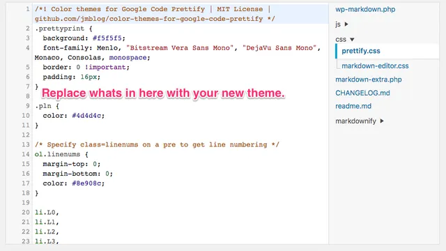
Task: Open CHANGELOG.md file
Action: point(362,93)
